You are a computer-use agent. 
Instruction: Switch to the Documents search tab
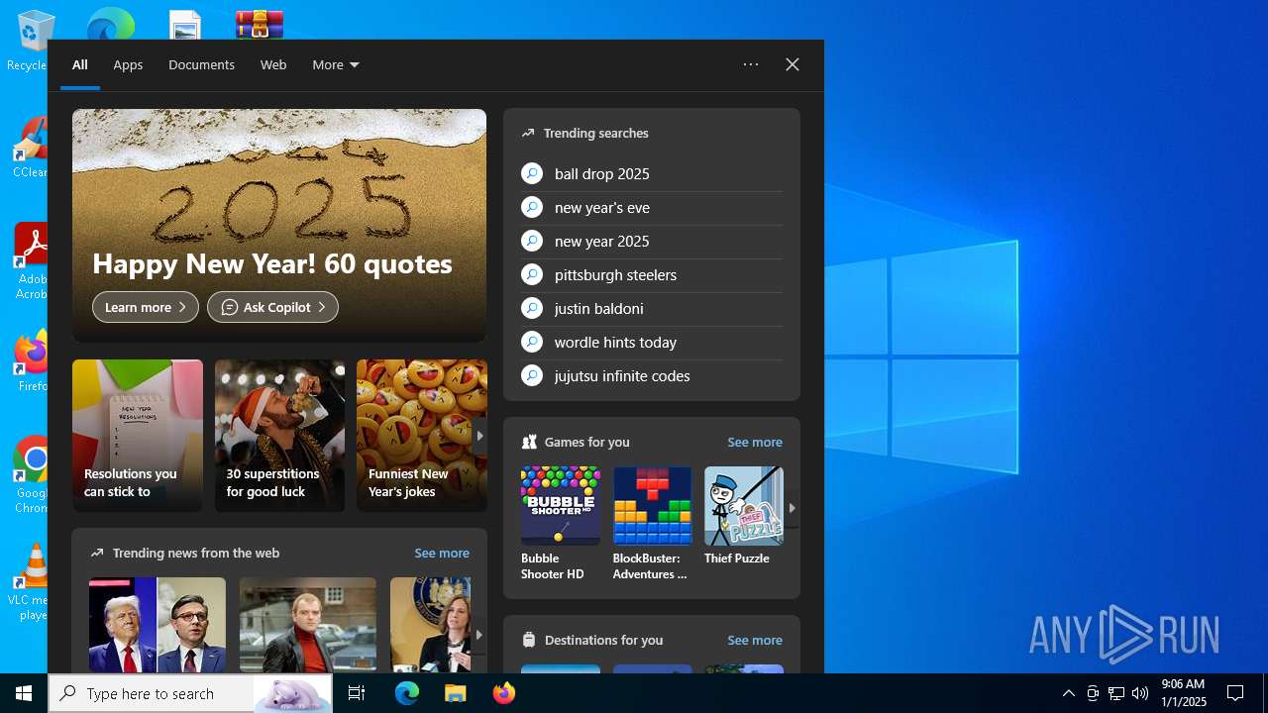pos(201,64)
